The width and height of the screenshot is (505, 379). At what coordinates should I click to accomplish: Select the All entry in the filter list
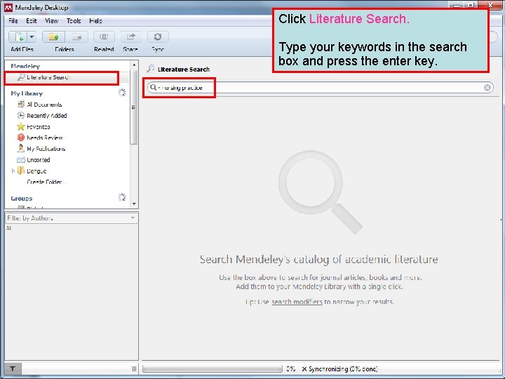(8, 228)
